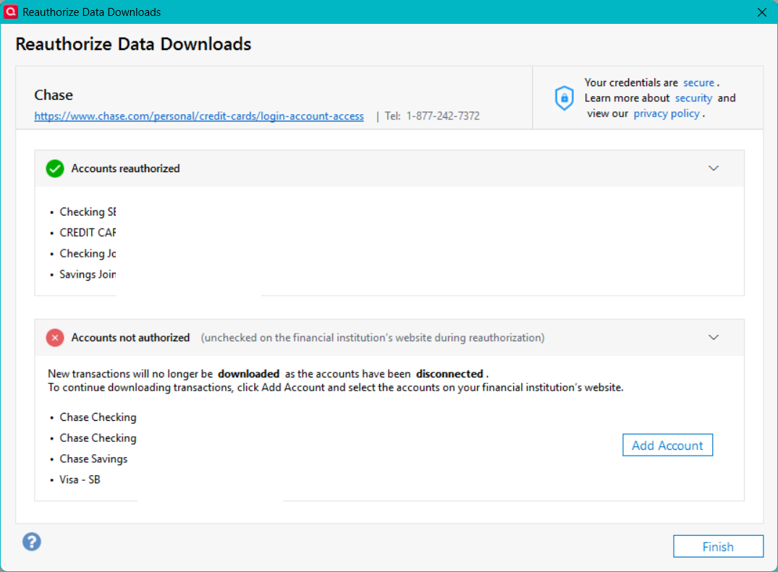Click the Add Account button
778x572 pixels.
tap(667, 445)
